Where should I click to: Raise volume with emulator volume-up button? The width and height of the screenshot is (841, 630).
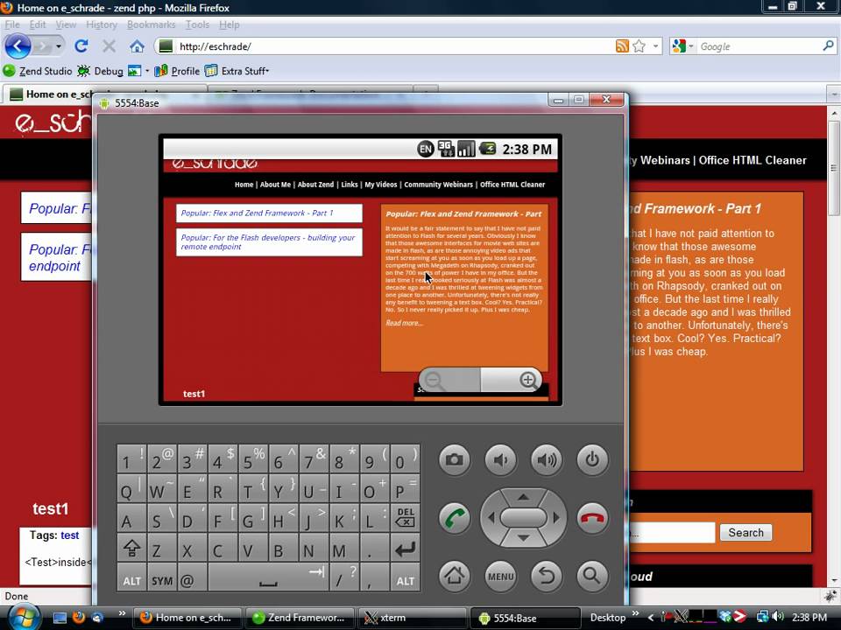(x=547, y=459)
